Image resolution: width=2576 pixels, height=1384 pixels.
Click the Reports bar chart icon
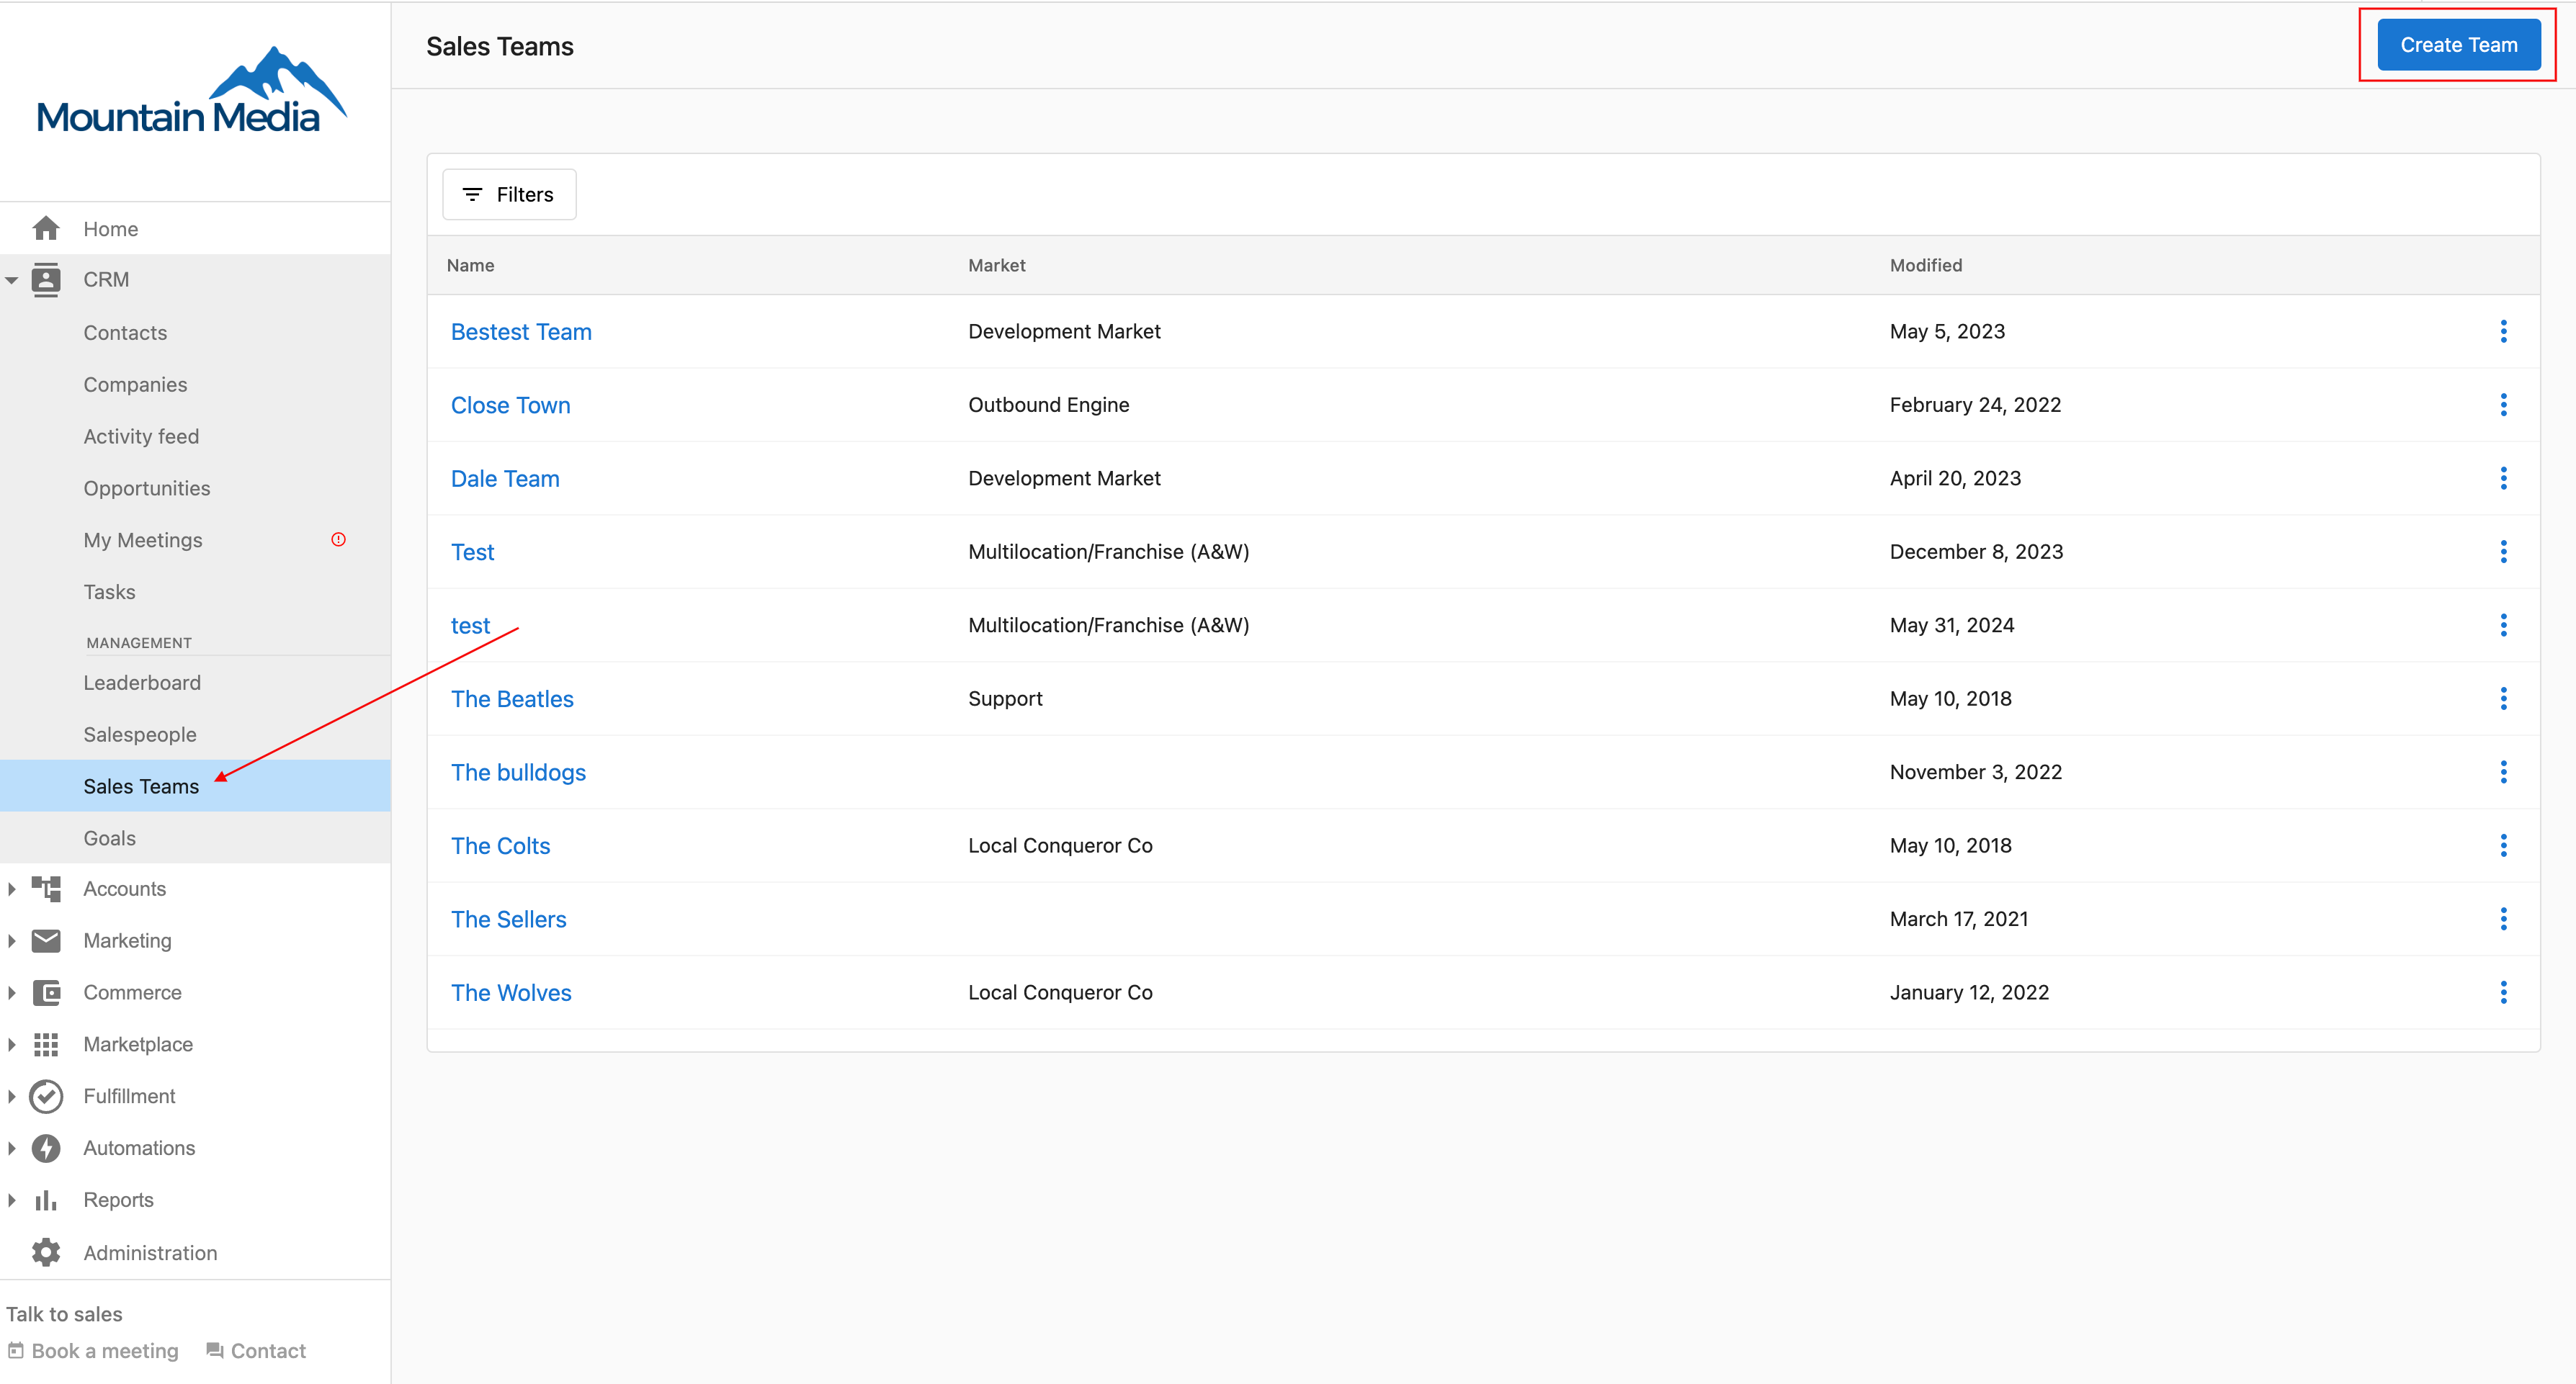(46, 1199)
